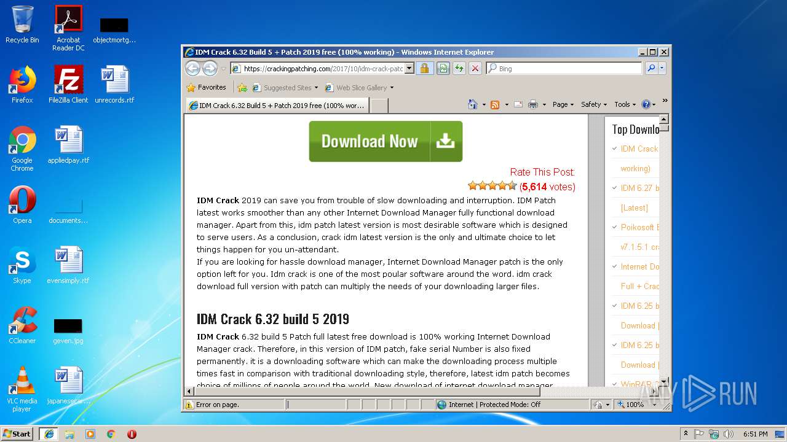Open Recycle Bin desktop icon
Screen dimensions: 787x442
point(22,25)
